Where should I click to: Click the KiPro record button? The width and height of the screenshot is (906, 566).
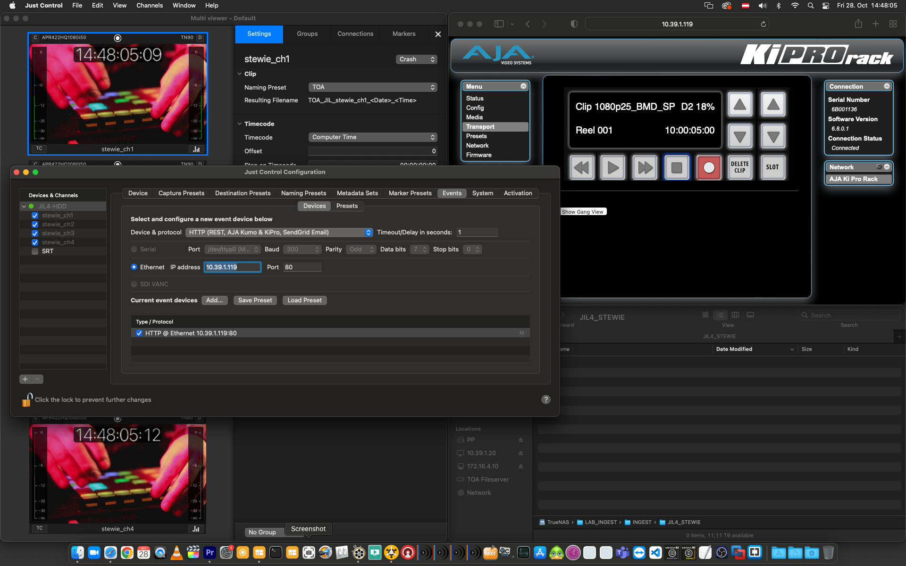tap(708, 167)
